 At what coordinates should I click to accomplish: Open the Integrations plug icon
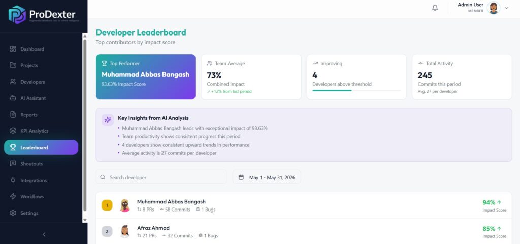tap(13, 180)
